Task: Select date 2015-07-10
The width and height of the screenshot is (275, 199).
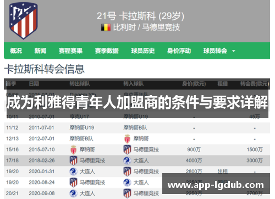Action: (x=42, y=150)
